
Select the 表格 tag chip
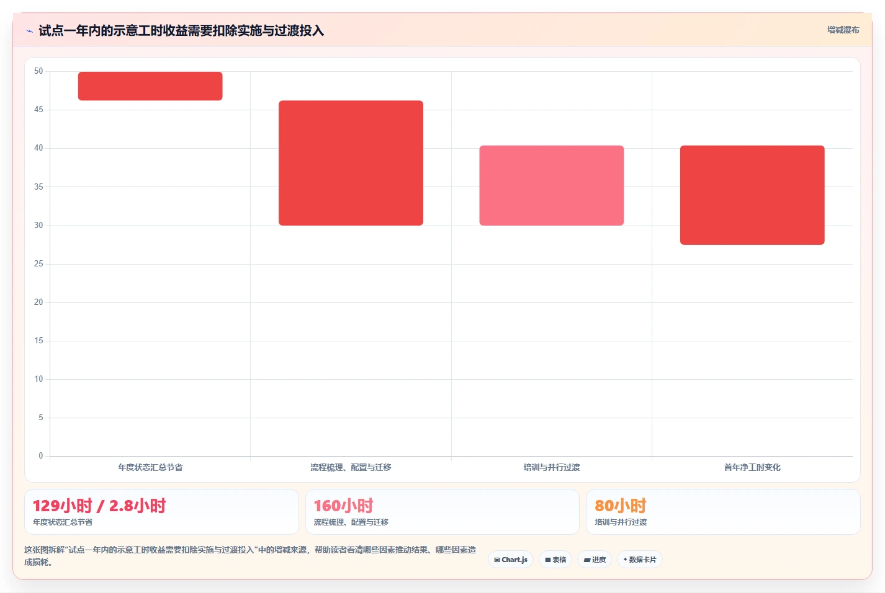(555, 560)
